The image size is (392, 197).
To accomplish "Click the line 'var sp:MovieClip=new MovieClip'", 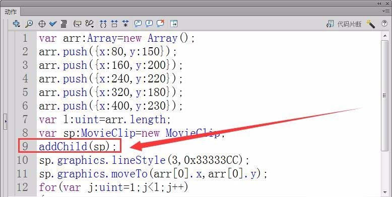I will pos(132,133).
